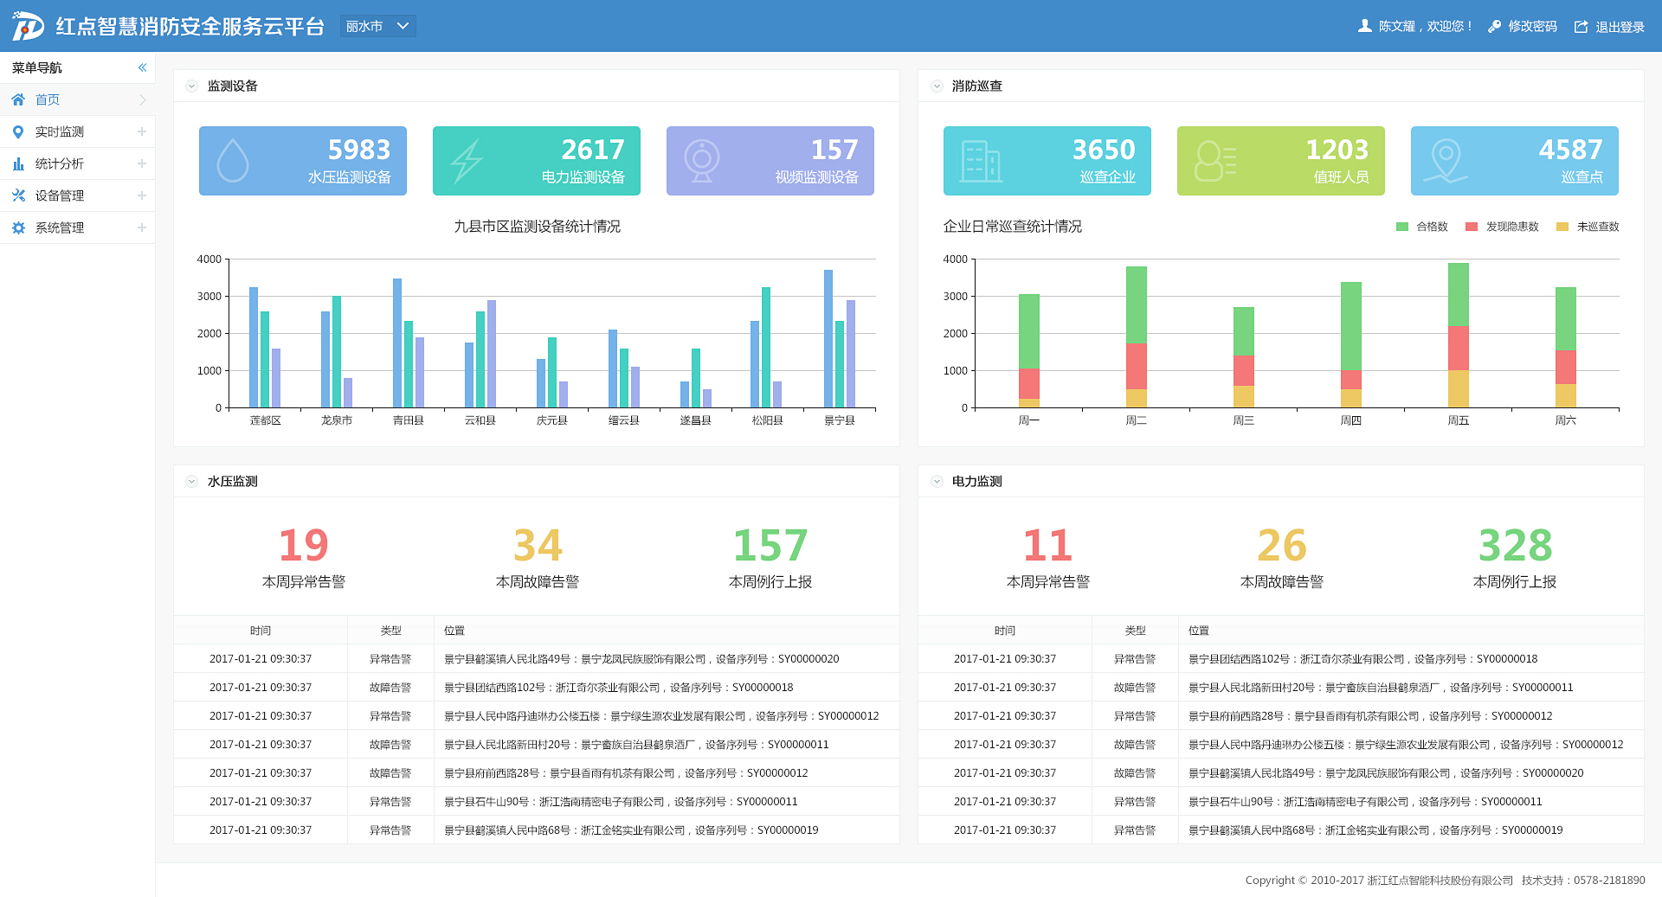Click the person icon on 值班人员 card

[x=1214, y=161]
